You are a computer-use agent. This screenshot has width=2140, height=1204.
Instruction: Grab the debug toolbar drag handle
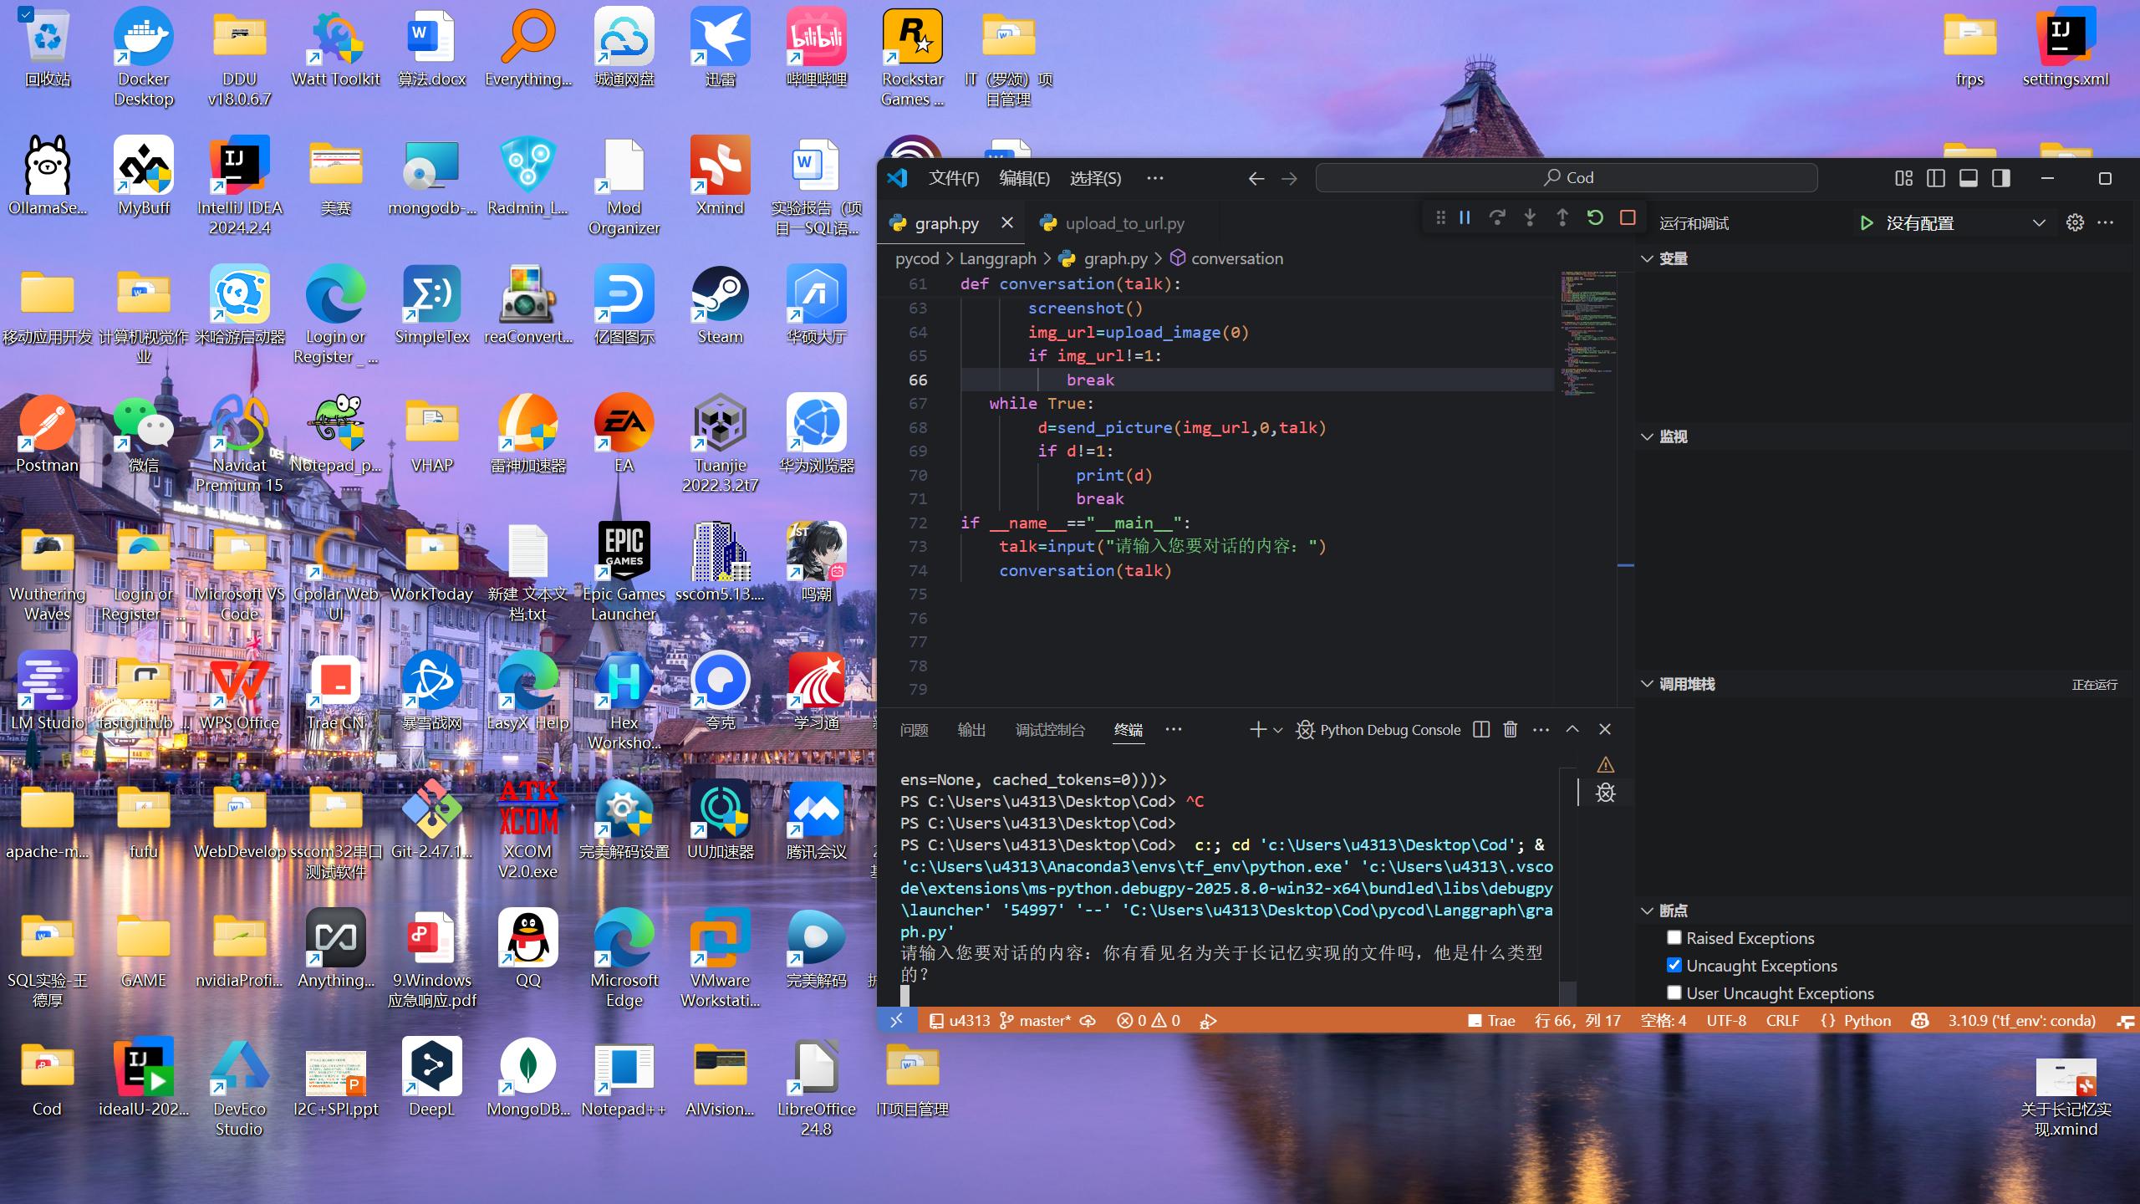(x=1440, y=217)
